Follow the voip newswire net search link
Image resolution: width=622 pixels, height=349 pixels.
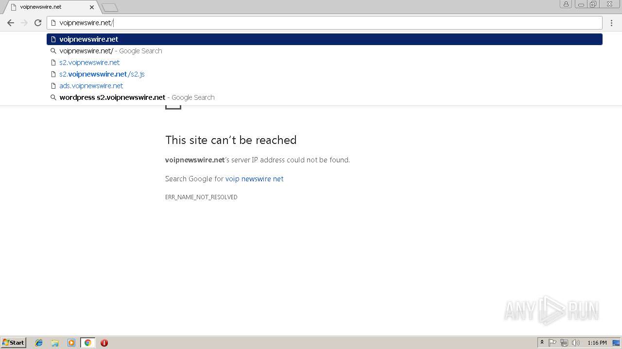click(x=254, y=179)
